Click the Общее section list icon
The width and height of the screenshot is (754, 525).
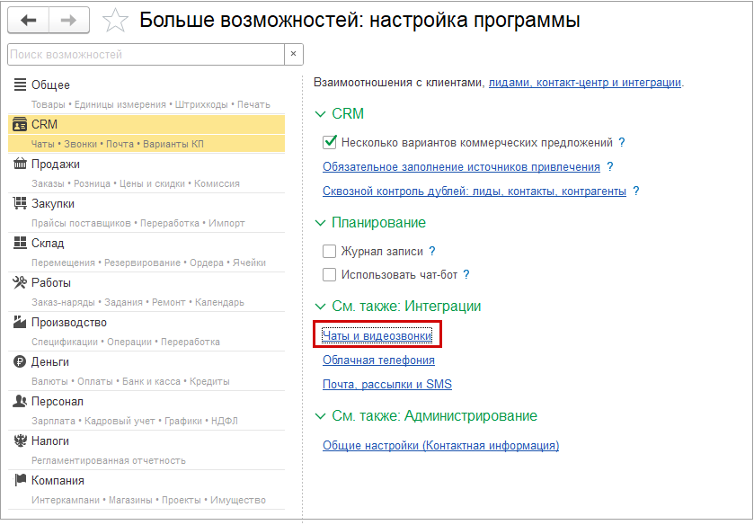tap(20, 85)
